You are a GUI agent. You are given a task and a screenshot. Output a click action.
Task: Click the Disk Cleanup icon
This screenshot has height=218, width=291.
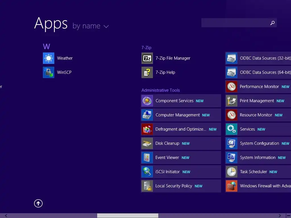coord(147,143)
